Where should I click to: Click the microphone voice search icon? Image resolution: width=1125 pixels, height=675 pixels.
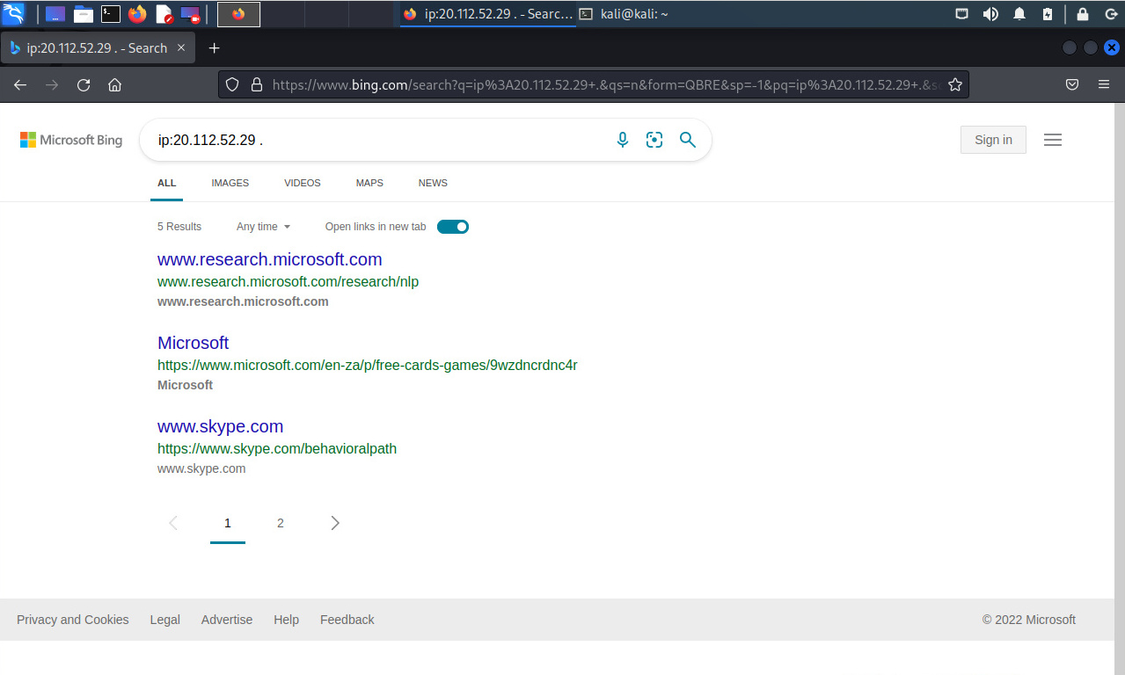(623, 140)
